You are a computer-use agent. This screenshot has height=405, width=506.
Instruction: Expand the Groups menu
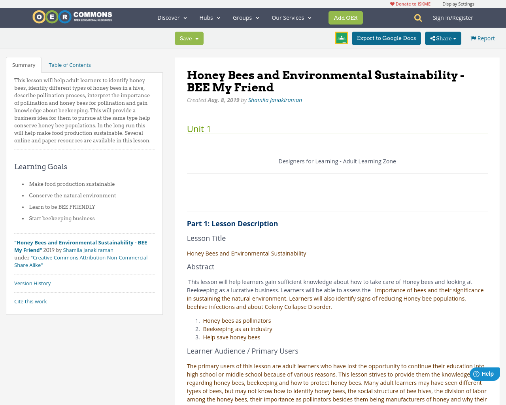[x=245, y=17]
